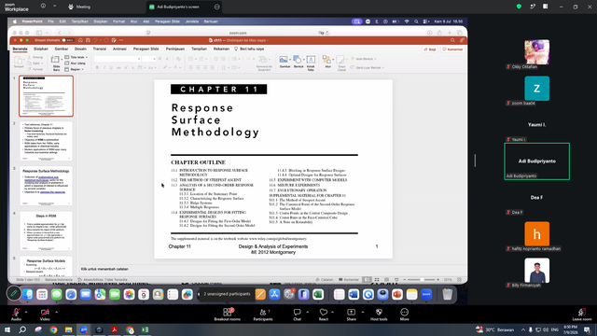Click PowerPoint home icon in title bar
The image size is (597, 336).
(x=80, y=40)
